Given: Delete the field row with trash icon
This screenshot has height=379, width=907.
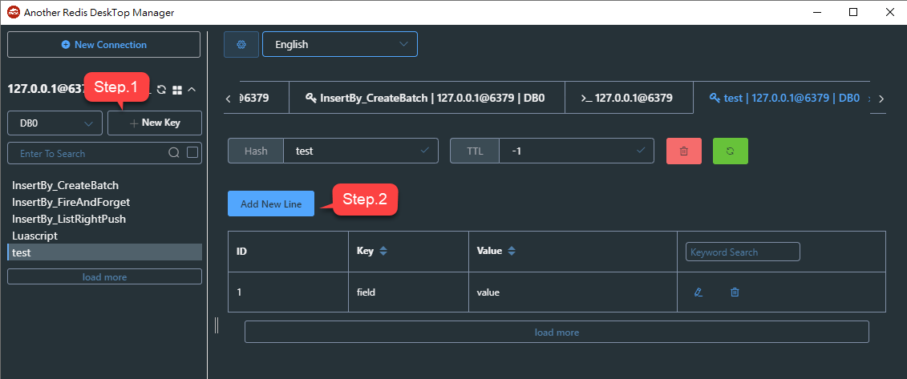Looking at the screenshot, I should point(735,292).
